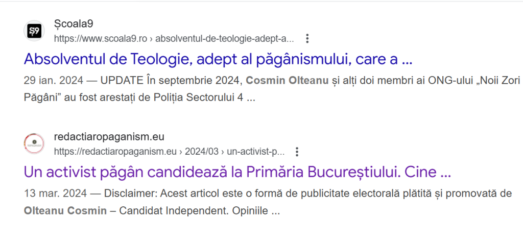Click the redactiaropaganism.eu site favicon
This screenshot has height=242, width=523.
pos(34,143)
